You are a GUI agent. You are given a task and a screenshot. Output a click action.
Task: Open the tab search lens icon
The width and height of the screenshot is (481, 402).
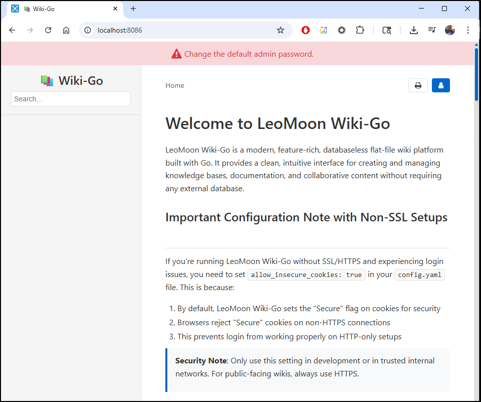386,30
